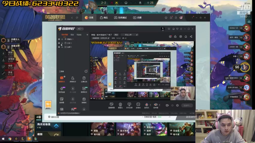Image resolution: width=255 pixels, height=143 pixels.
Task: Buy the 变异战士 champion card
Action: (x=155, y=129)
